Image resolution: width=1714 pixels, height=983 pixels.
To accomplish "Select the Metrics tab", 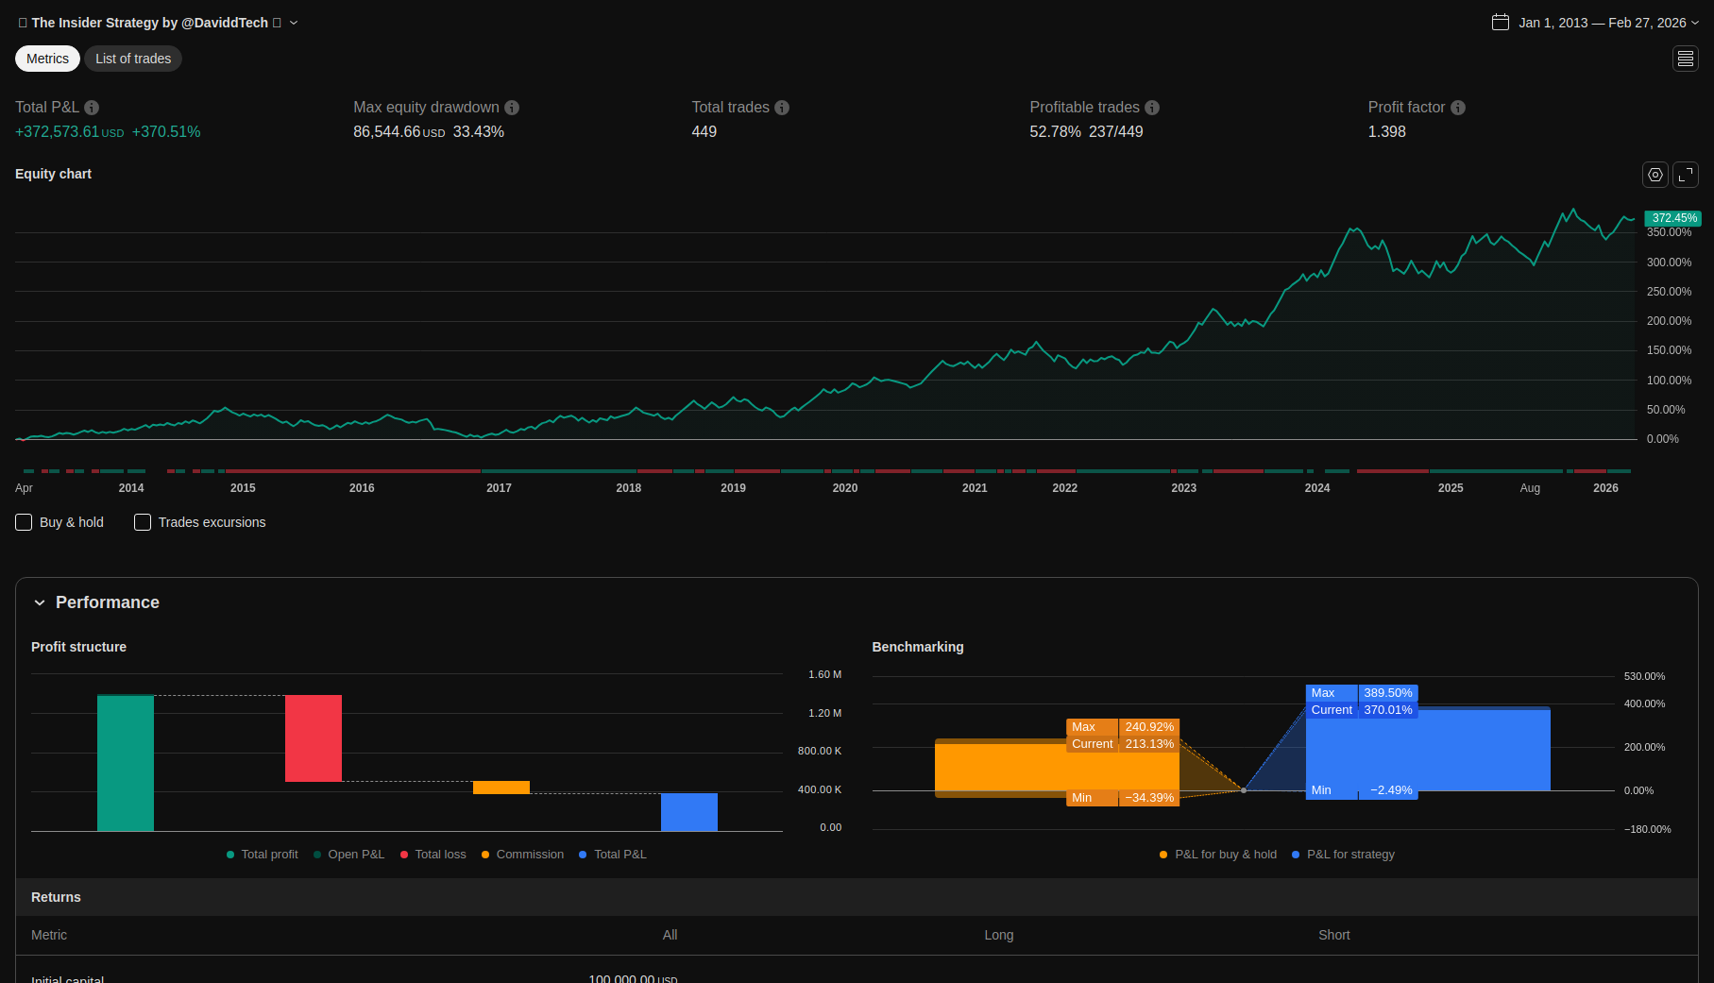I will click(47, 59).
